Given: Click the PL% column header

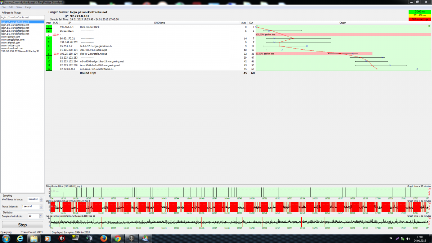Looking at the screenshot, I should pos(55,23).
